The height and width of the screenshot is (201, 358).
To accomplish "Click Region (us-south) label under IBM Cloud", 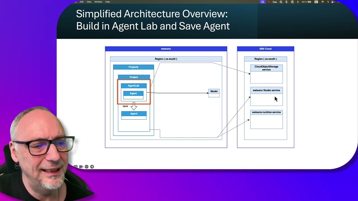I will coord(265,59).
